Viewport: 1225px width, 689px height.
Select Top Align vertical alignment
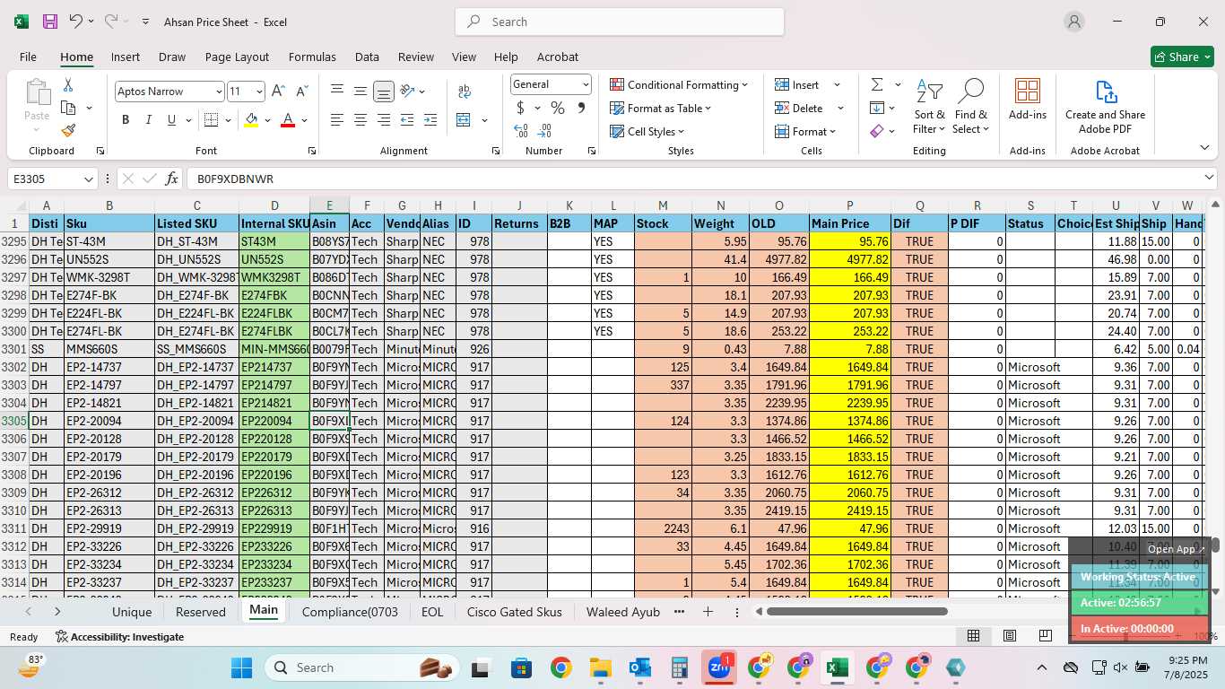coord(337,91)
